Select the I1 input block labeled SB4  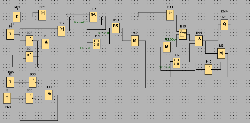pyautogui.click(x=17, y=17)
